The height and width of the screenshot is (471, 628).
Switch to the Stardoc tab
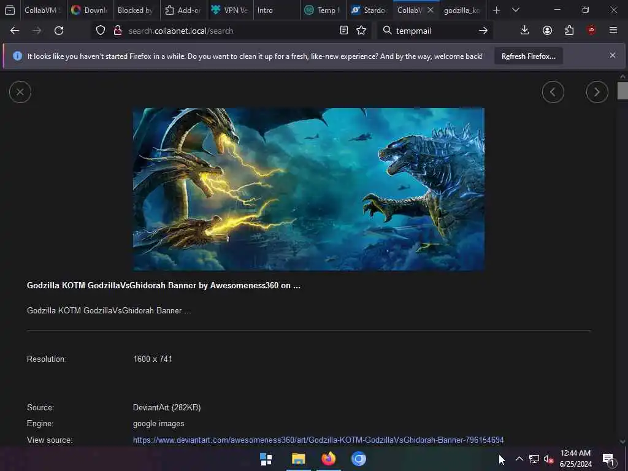coord(370,10)
